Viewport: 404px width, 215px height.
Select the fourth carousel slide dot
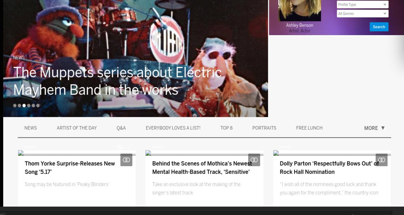click(x=29, y=105)
